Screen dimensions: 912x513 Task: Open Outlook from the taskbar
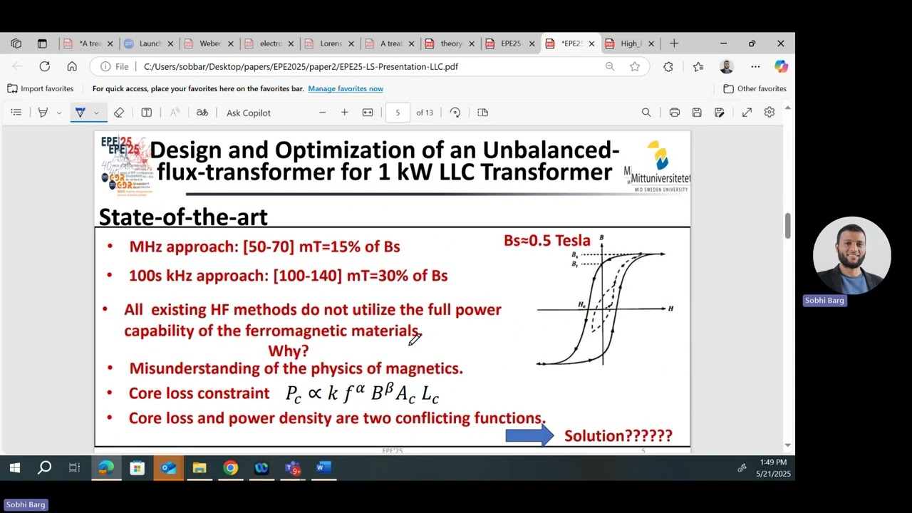(x=168, y=468)
